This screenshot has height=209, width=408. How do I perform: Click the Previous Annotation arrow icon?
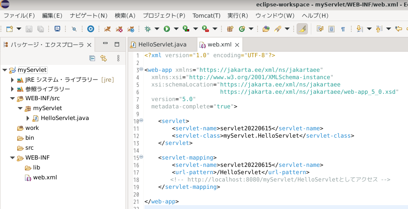click(x=379, y=29)
